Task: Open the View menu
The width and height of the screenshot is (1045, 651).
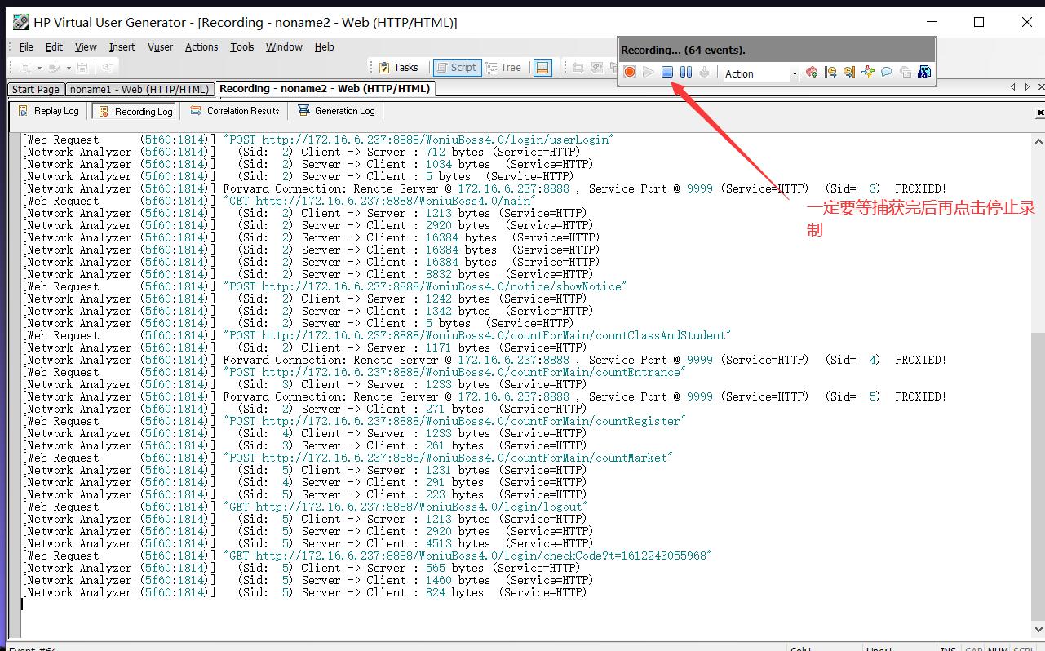Action: pyautogui.click(x=86, y=47)
